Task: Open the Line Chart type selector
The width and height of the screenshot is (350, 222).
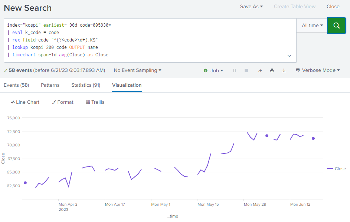Action: (x=25, y=102)
